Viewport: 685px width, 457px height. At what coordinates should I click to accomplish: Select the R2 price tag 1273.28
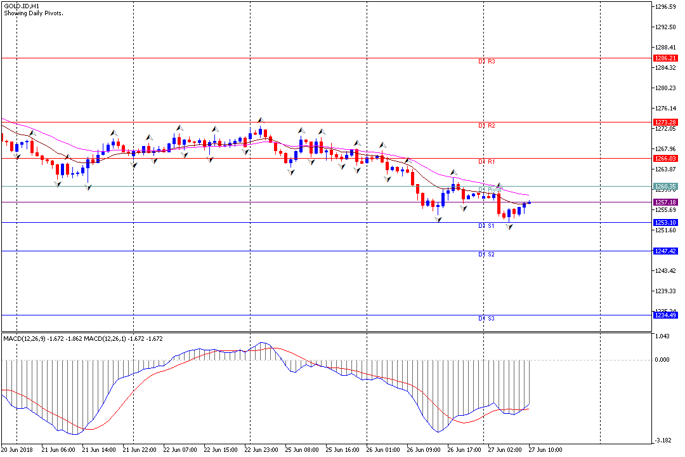coord(665,122)
